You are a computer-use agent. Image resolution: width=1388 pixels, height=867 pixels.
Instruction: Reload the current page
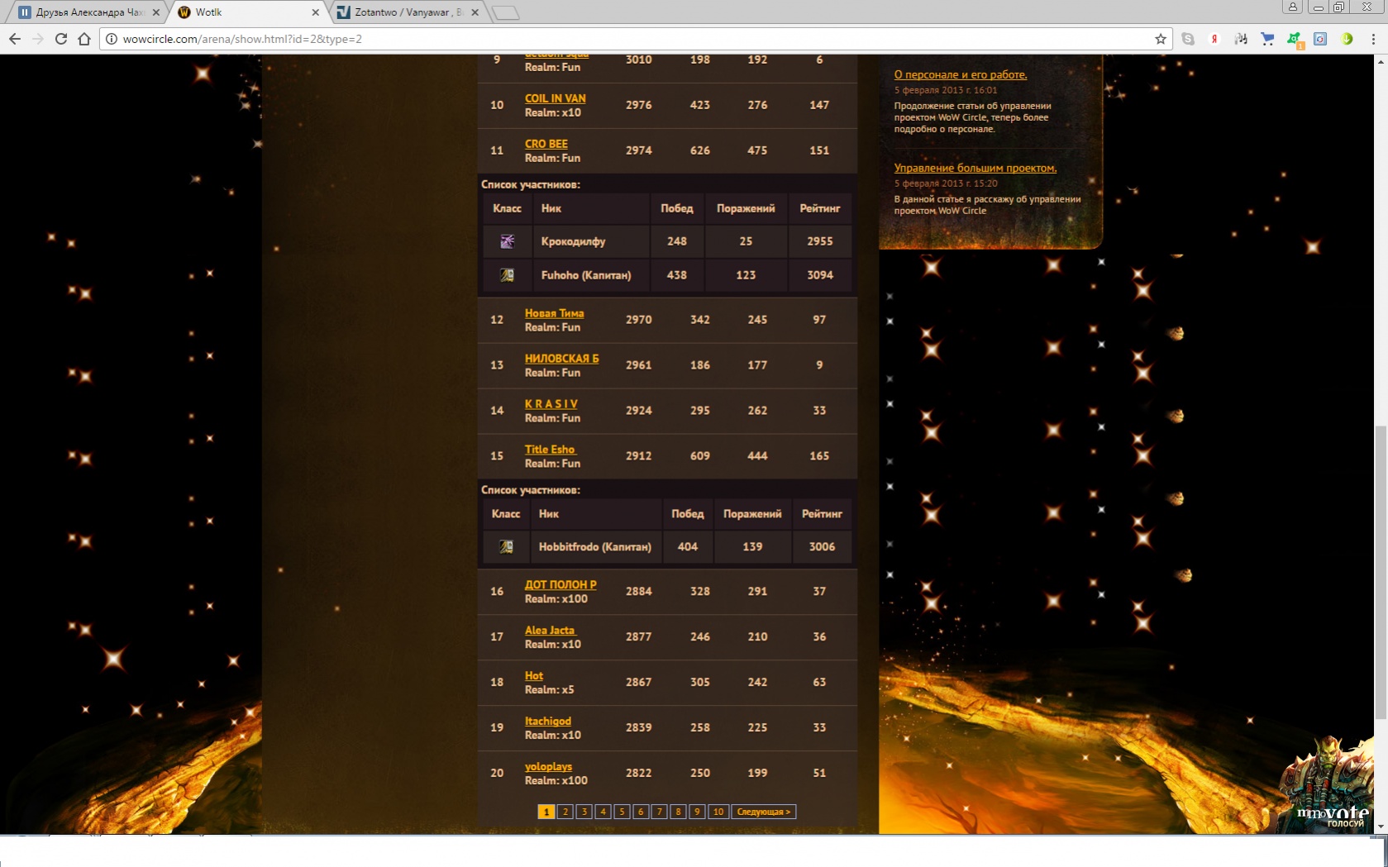tap(60, 39)
